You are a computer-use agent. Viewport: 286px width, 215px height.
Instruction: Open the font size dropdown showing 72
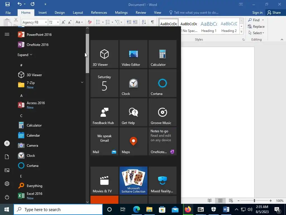58,22
